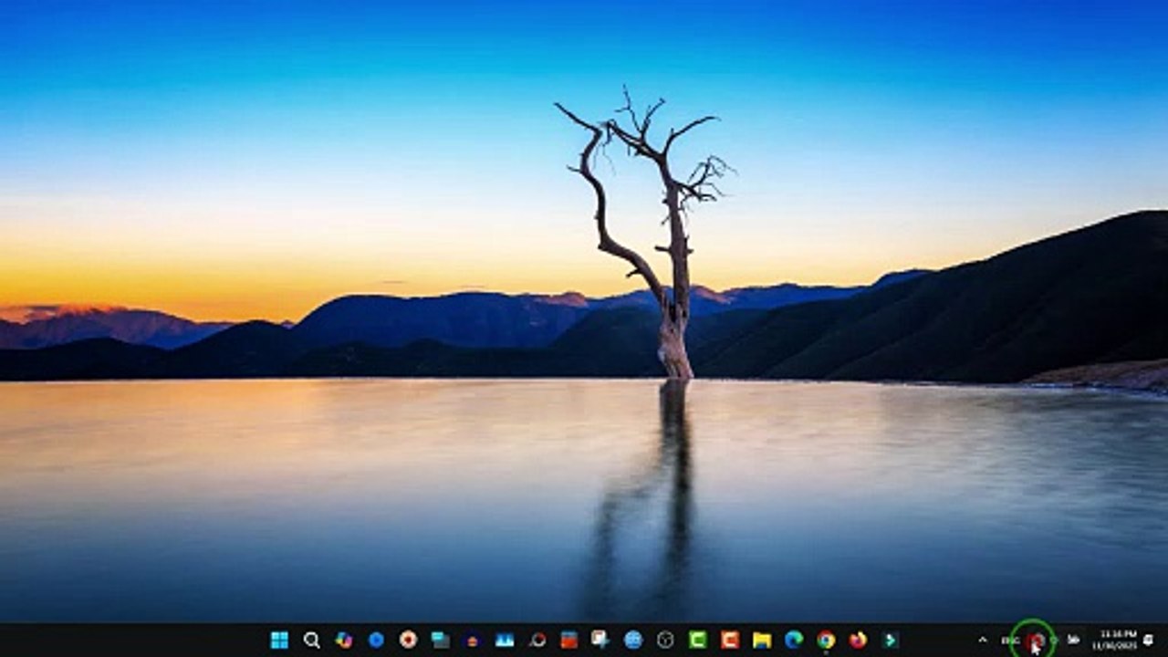Open the white-and-red round taskbar app
Screen dimensions: 1168x657
408,640
